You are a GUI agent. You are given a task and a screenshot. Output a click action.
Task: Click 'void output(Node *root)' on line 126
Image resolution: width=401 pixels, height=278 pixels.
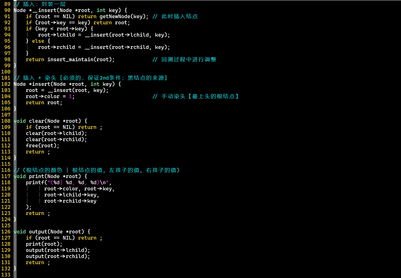[49, 232]
